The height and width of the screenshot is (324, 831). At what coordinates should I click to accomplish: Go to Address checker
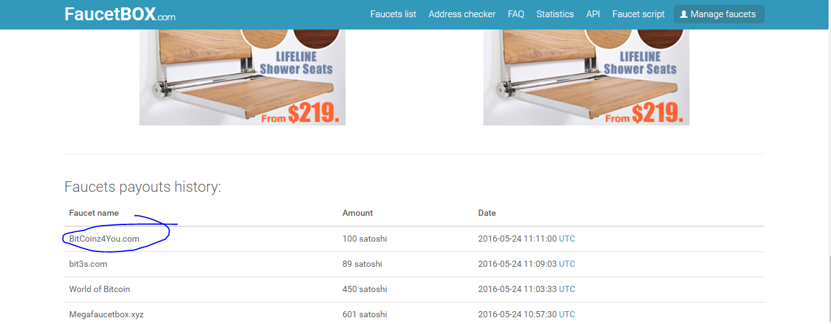tap(462, 14)
